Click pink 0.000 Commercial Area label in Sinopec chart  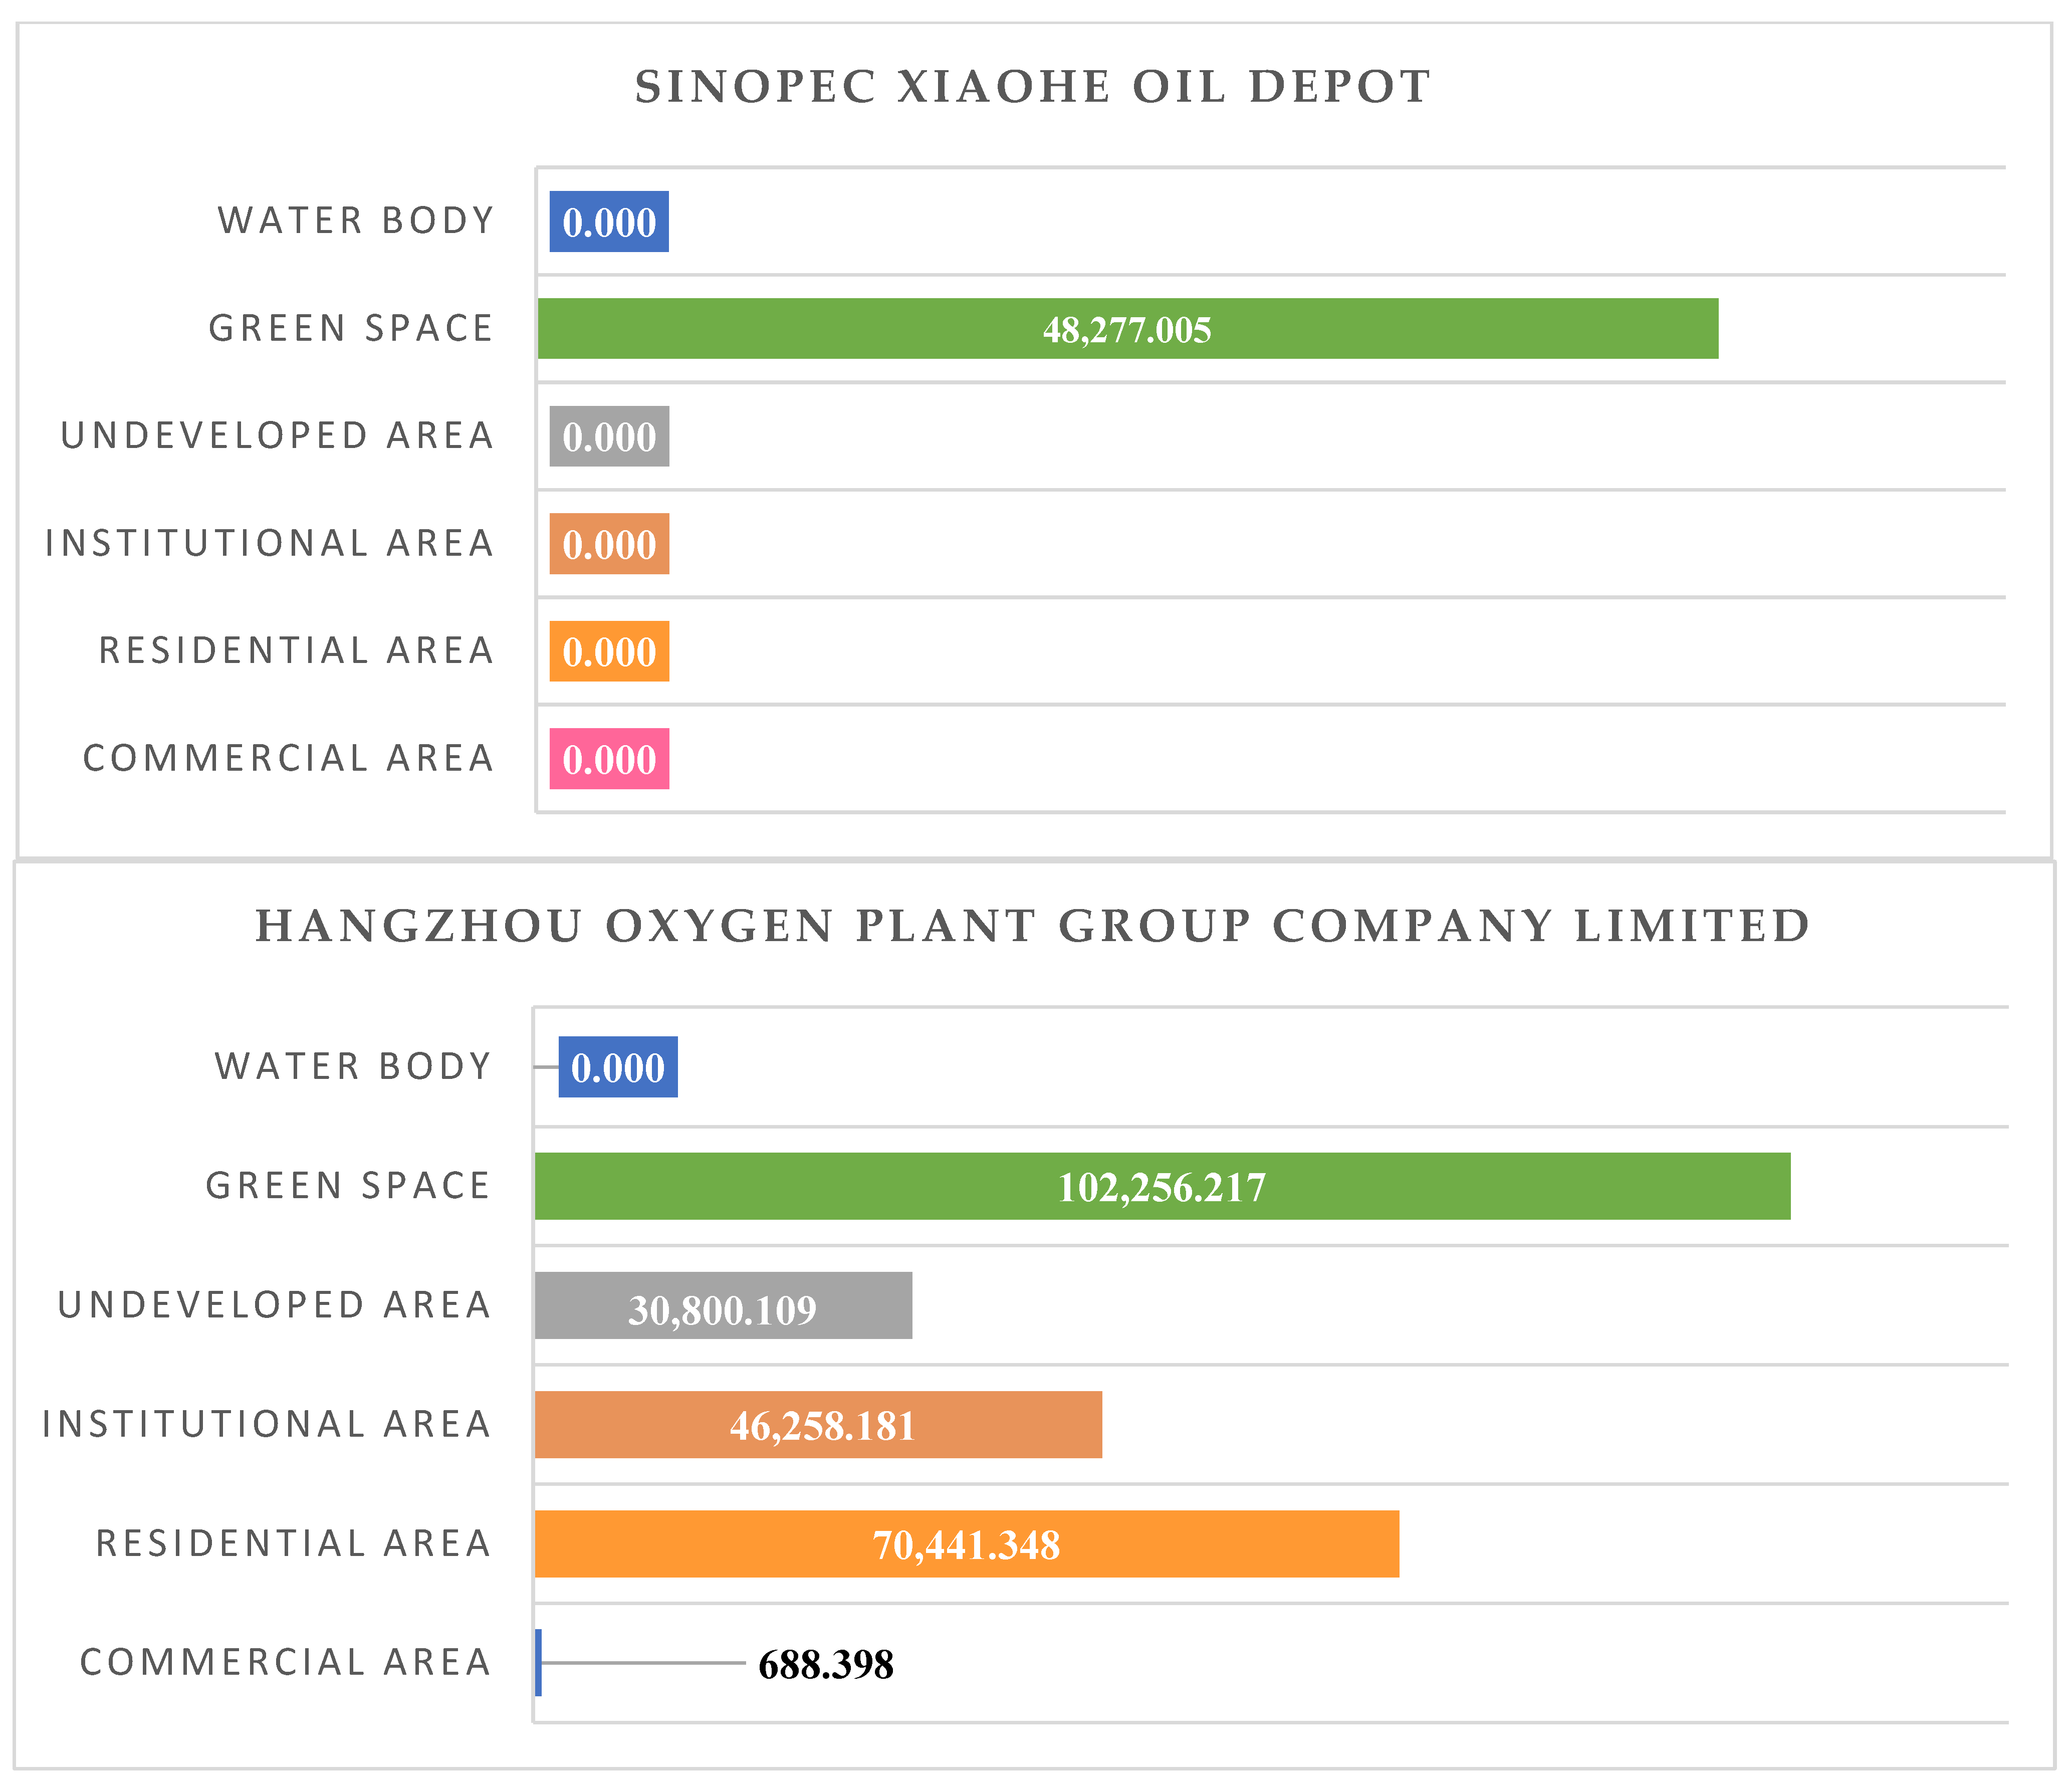(609, 759)
